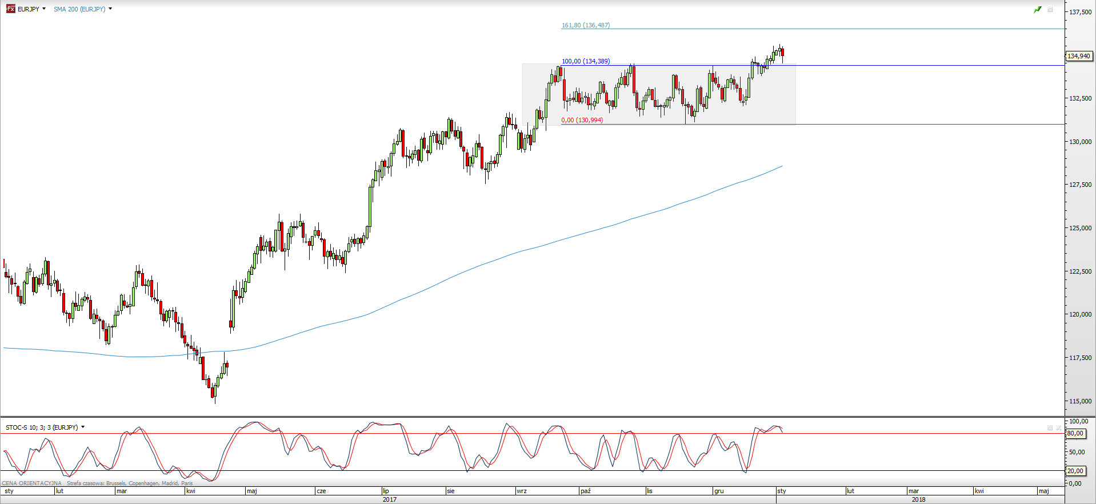
Task: Click the time zone text 'Brussels, Copenhagen, Madrid, Paris'
Action: [150, 483]
